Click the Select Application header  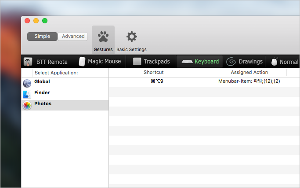tap(56, 73)
